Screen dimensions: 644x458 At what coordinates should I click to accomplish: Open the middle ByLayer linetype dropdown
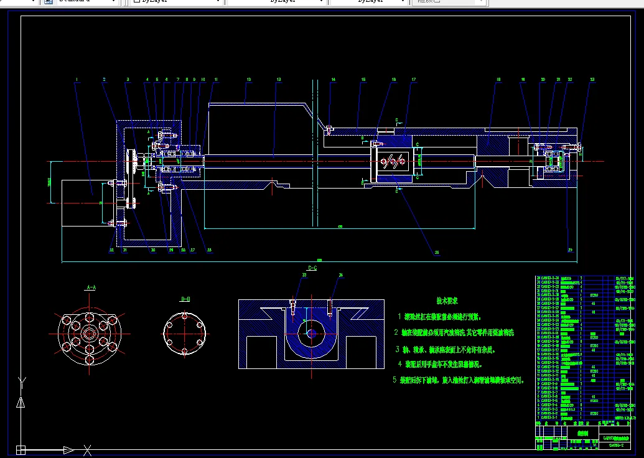coord(278,2)
